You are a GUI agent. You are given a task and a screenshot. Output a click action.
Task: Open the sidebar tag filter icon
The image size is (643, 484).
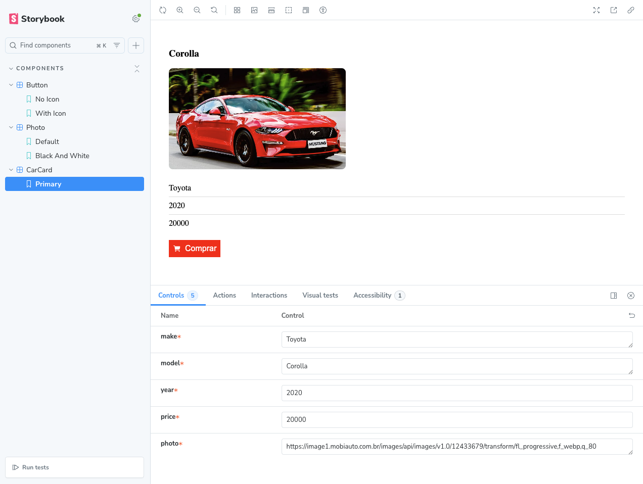coord(117,45)
